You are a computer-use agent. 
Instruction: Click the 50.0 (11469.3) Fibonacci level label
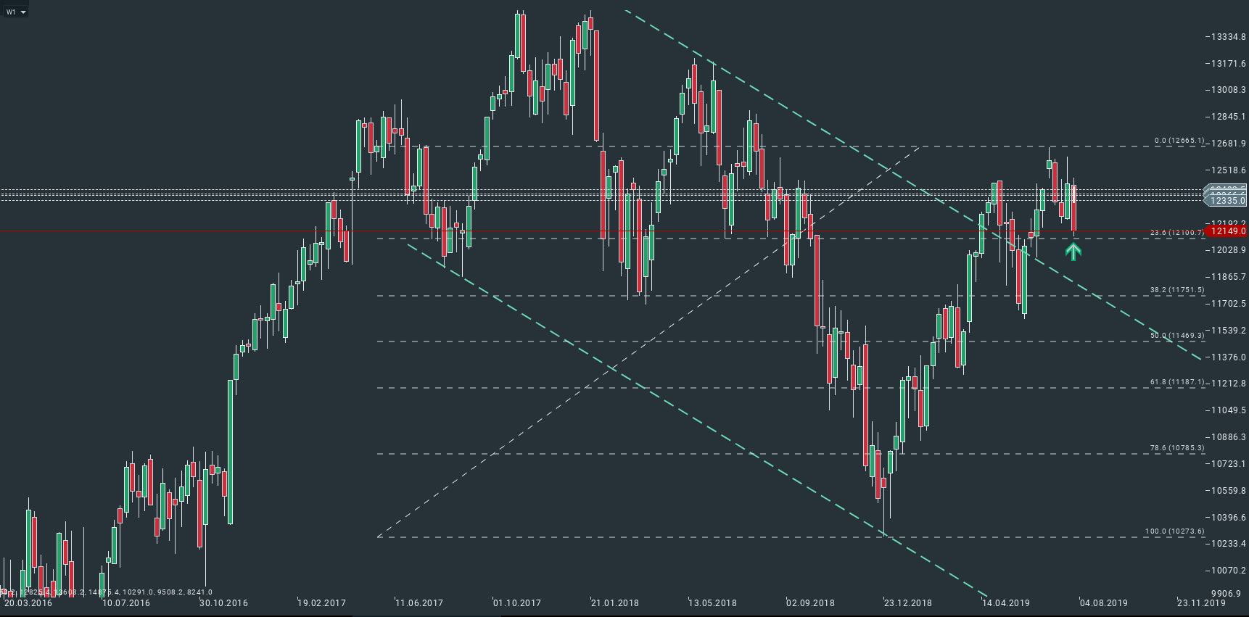point(1177,336)
